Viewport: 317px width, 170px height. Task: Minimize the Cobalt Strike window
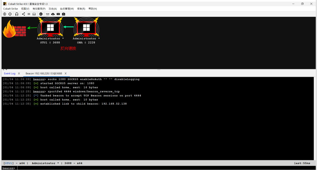pyautogui.click(x=293, y=4)
